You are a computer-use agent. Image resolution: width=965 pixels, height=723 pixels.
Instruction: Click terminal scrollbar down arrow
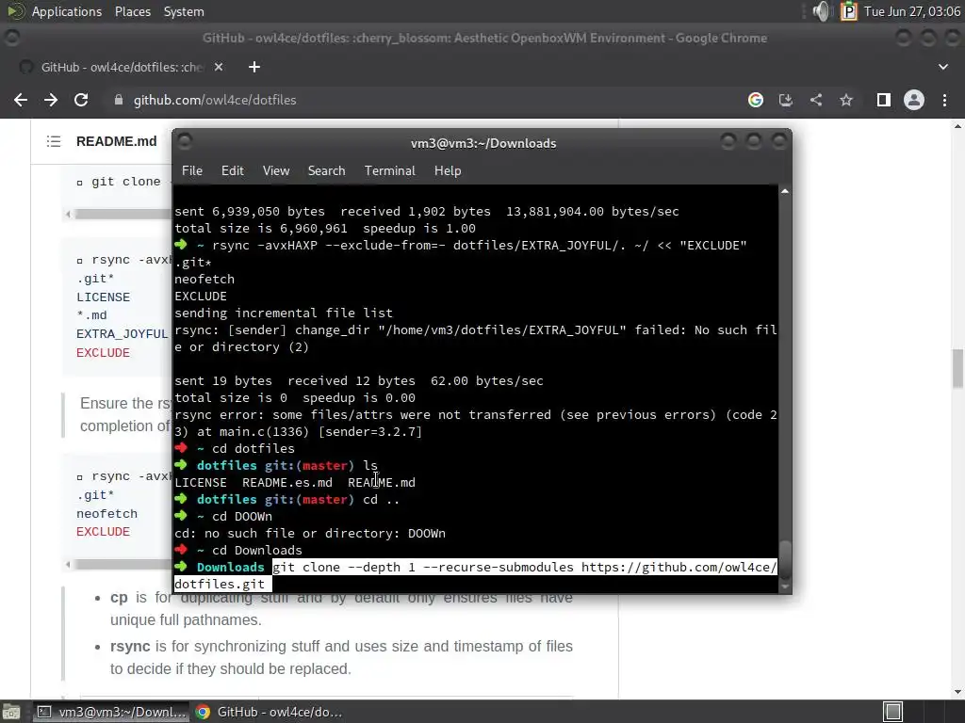pos(785,587)
